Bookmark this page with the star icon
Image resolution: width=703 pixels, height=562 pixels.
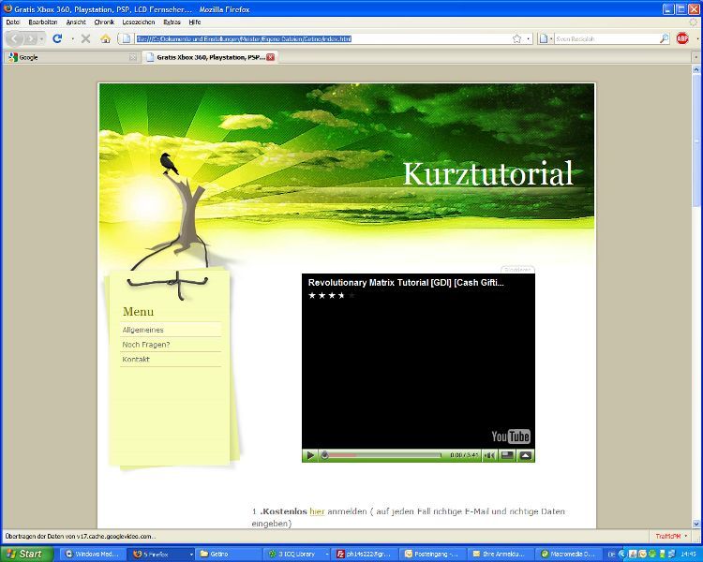click(516, 38)
